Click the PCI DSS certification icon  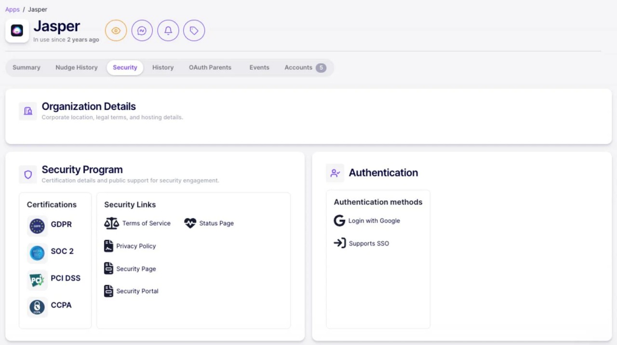click(37, 280)
